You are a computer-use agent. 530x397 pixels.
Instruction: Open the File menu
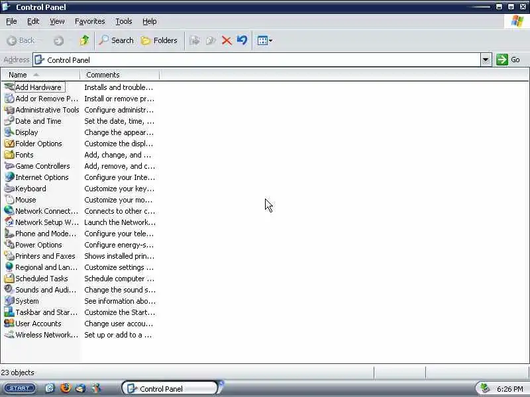click(x=11, y=21)
